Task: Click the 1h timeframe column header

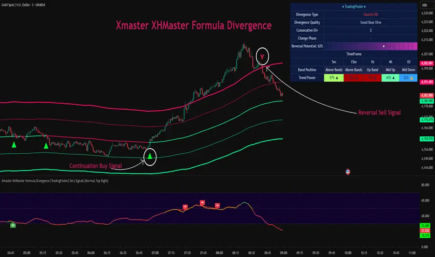Action: coord(372,62)
